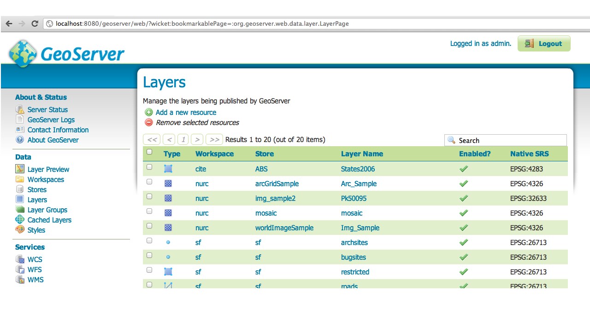
Task: Sort table by Native SRS column
Action: click(x=530, y=154)
